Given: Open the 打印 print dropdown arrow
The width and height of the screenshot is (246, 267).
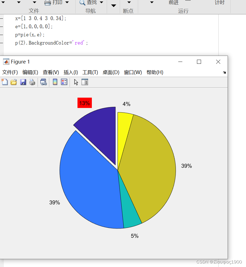Looking at the screenshot, I should (67, 3).
